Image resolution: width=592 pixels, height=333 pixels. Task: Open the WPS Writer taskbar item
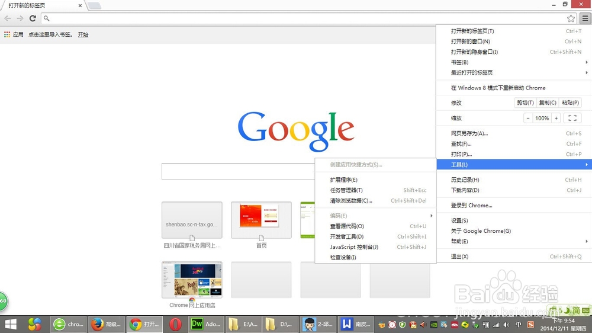pyautogui.click(x=356, y=324)
